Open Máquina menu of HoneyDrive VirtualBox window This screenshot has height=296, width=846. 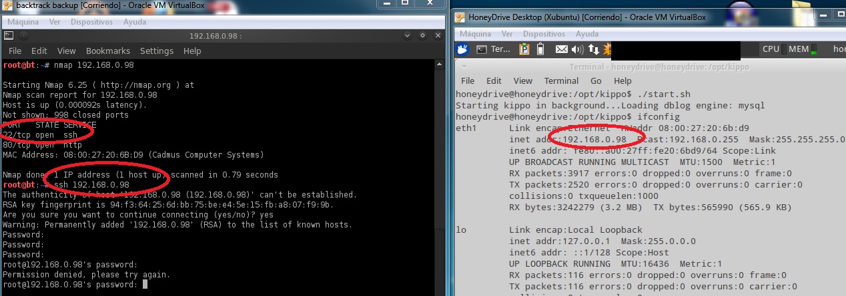[x=475, y=33]
